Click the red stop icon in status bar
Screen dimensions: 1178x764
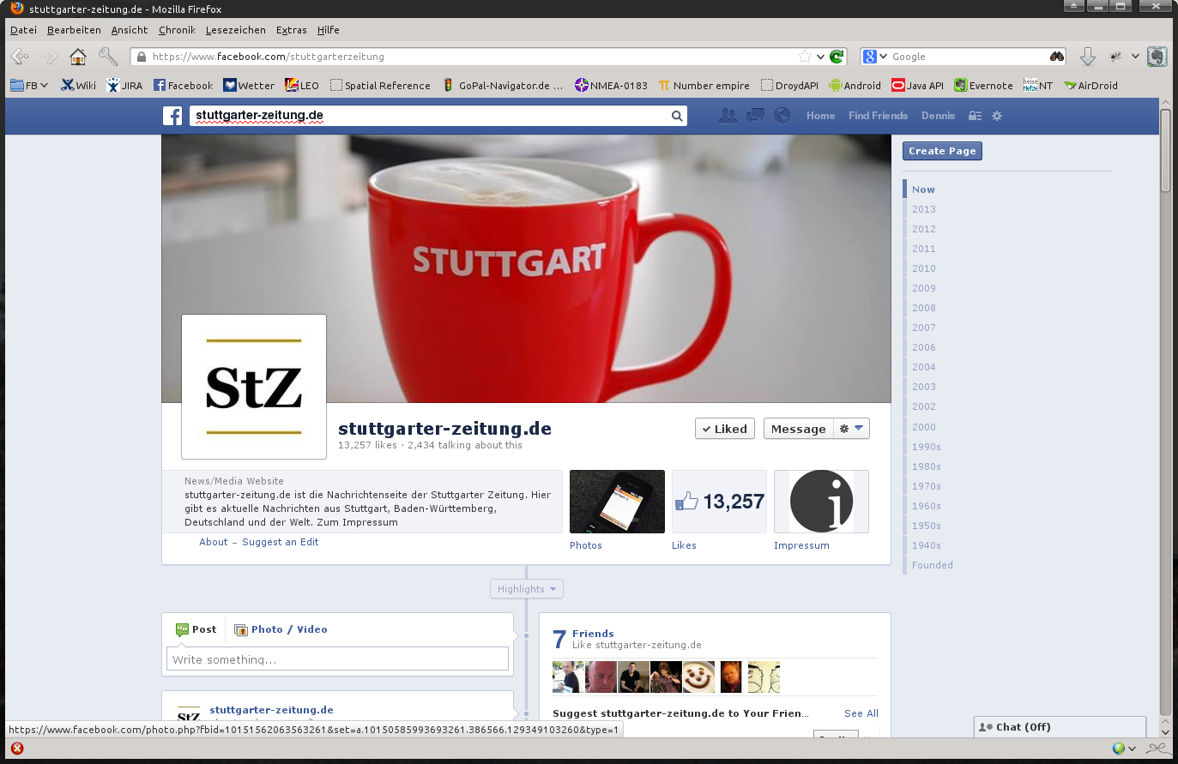[17, 749]
